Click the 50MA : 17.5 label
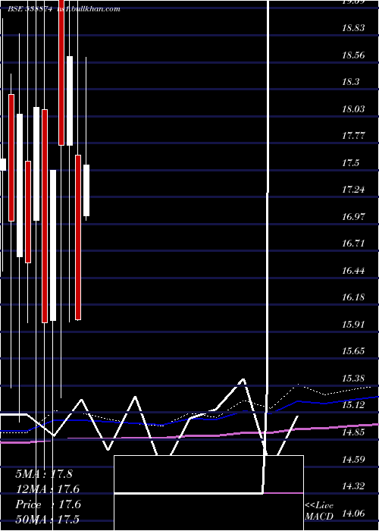 click(x=47, y=519)
